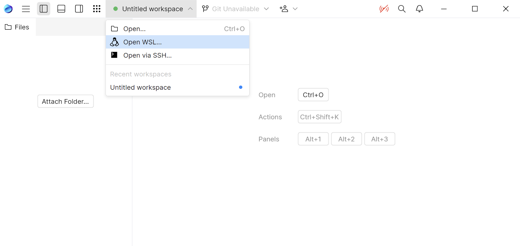The image size is (520, 246).
Task: Toggle the left dock panel icon
Action: point(43,9)
